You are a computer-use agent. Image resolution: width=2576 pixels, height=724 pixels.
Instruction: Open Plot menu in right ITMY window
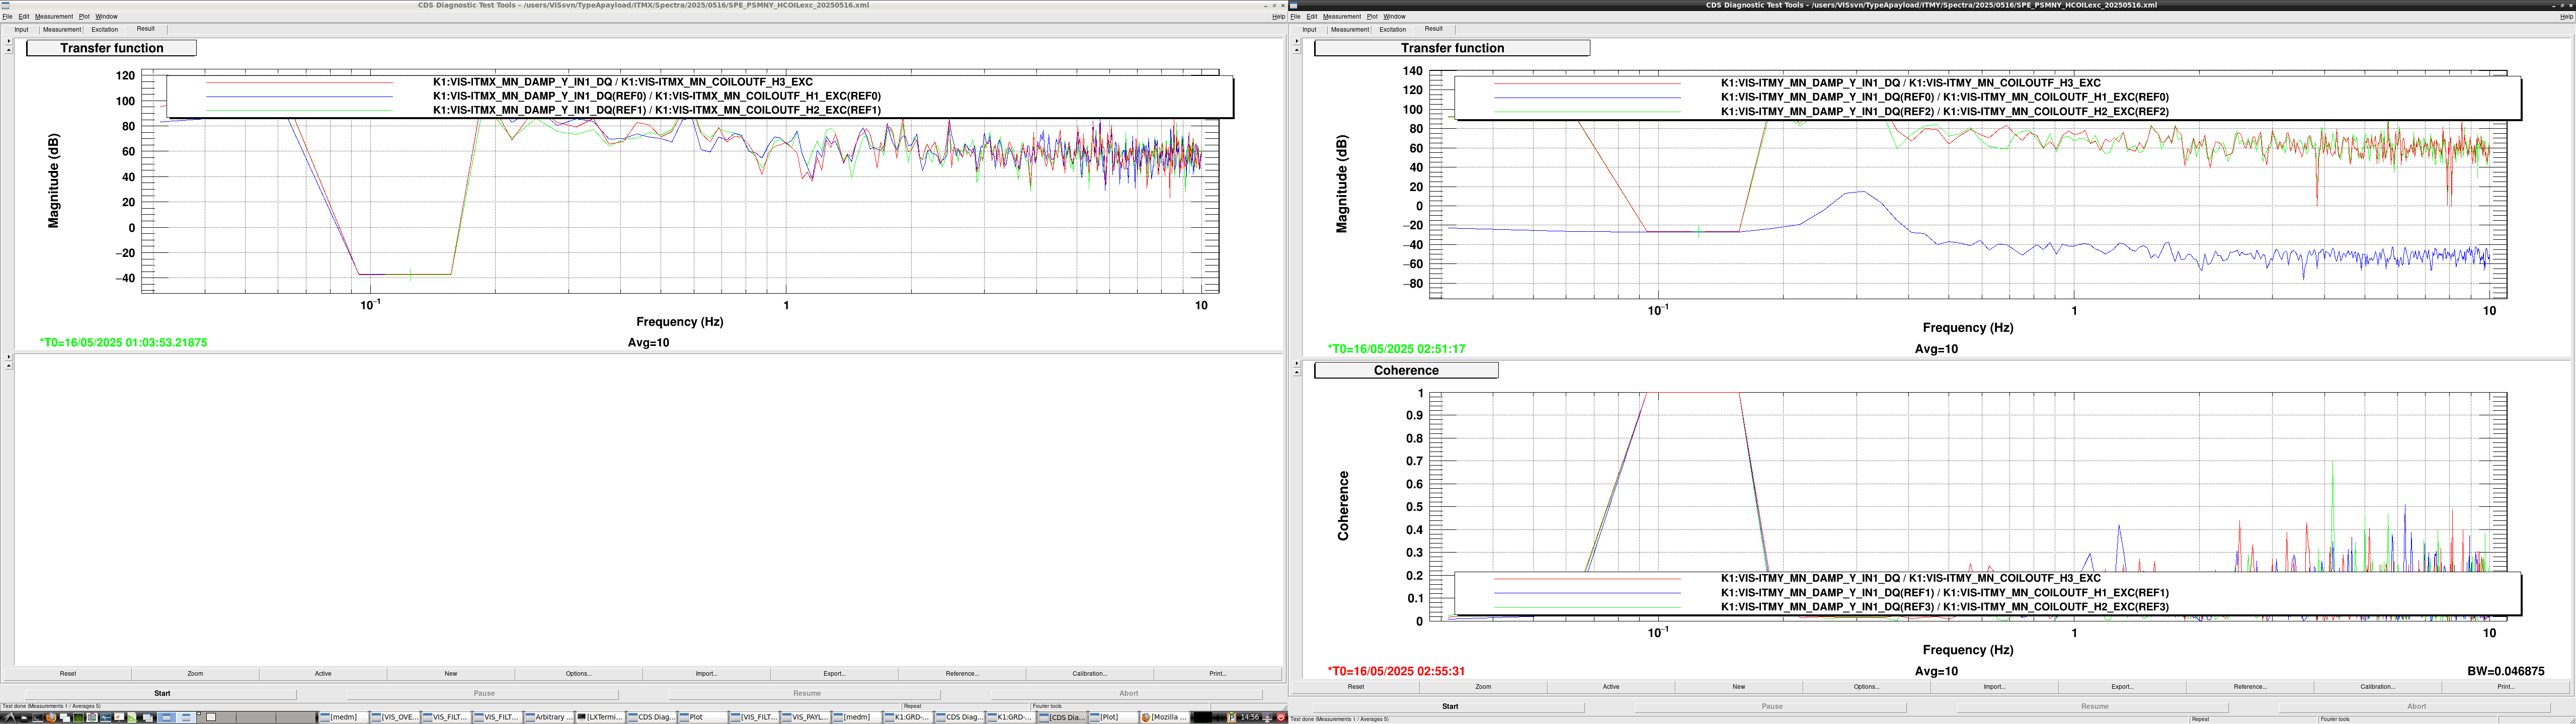(1372, 16)
